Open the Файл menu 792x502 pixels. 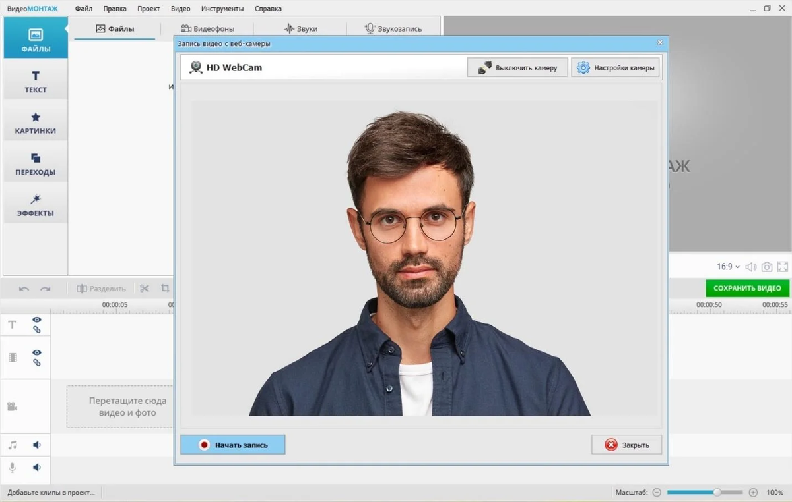(x=84, y=9)
